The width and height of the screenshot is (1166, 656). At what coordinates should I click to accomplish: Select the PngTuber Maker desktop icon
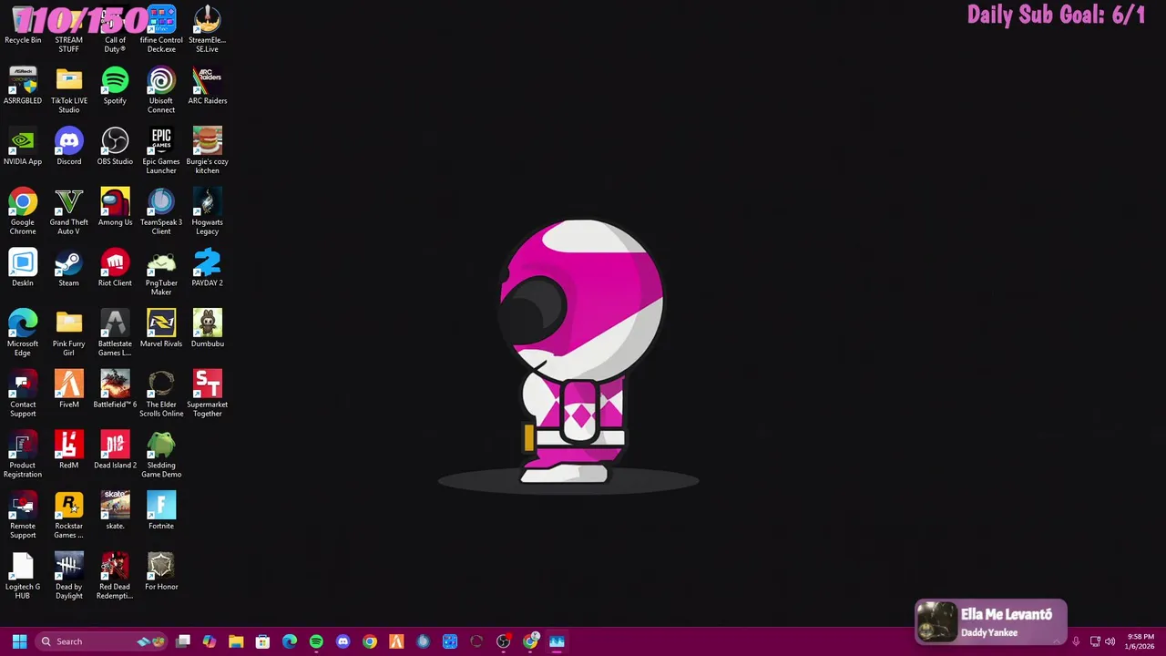coord(161,272)
